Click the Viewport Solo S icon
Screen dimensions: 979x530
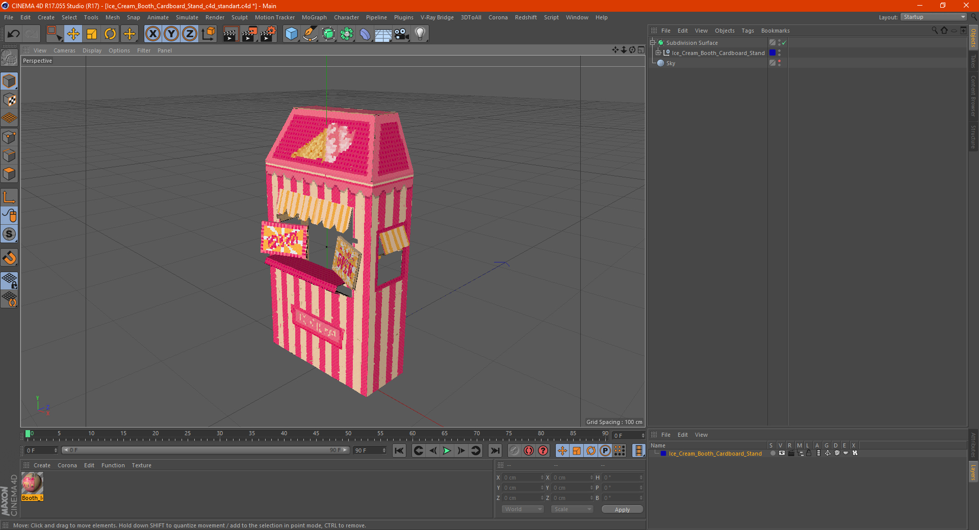coord(9,234)
